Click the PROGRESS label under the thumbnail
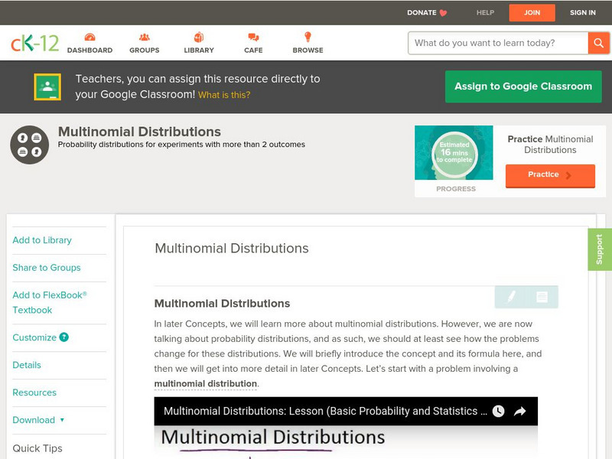 pyautogui.click(x=456, y=189)
